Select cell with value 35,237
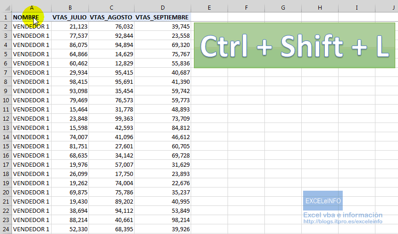 163,193
